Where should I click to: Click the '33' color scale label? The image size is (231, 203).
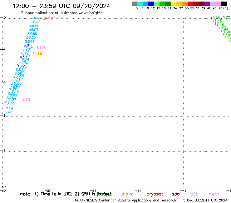tap(192, 8)
